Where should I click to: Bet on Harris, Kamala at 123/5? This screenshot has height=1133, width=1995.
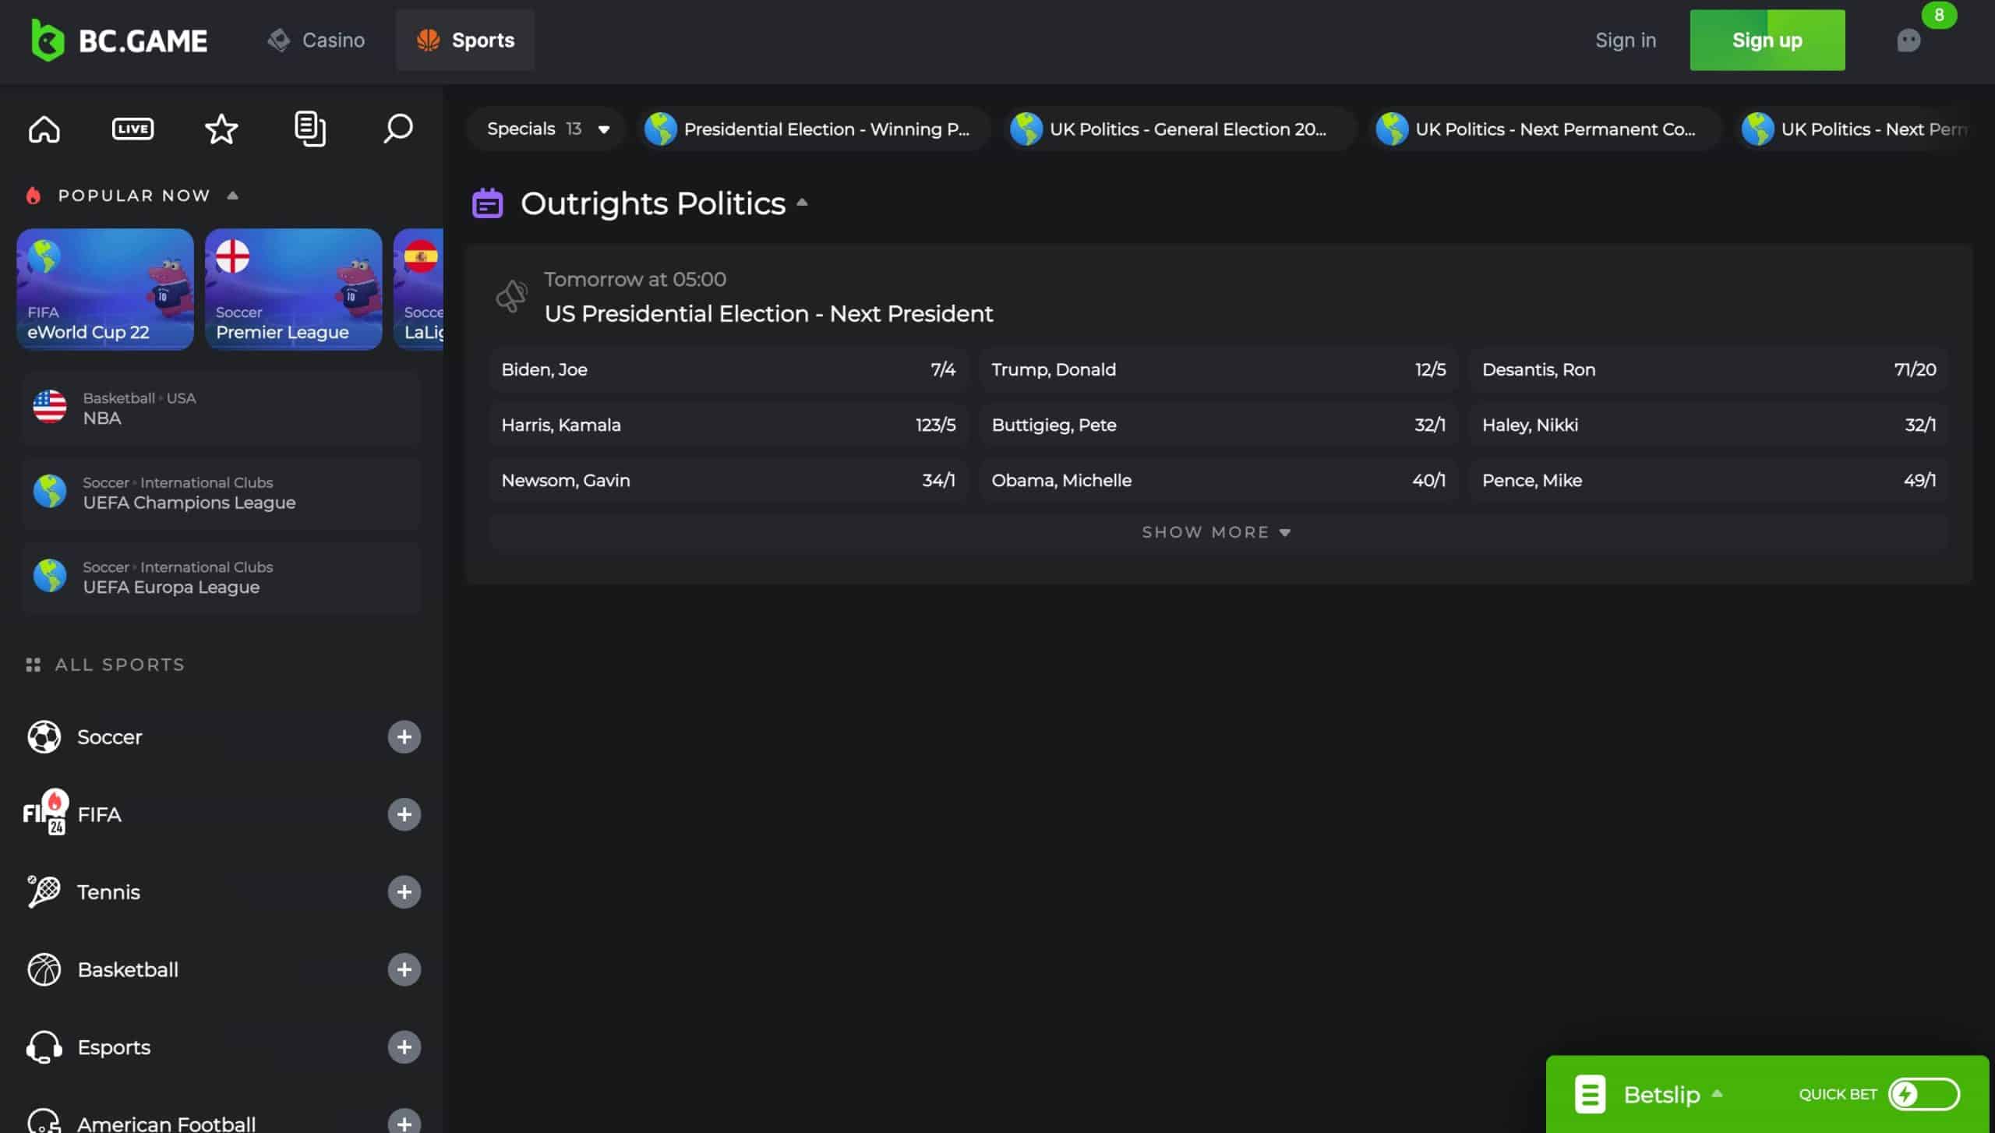(729, 425)
